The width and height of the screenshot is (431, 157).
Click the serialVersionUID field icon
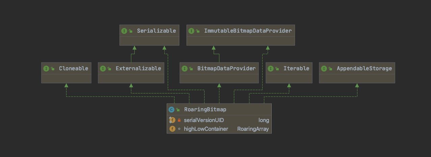click(x=172, y=120)
